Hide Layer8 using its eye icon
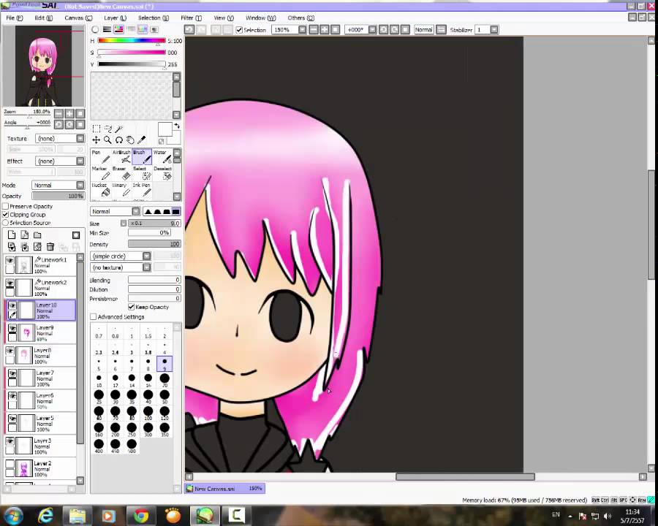658x526 pixels. coord(10,351)
